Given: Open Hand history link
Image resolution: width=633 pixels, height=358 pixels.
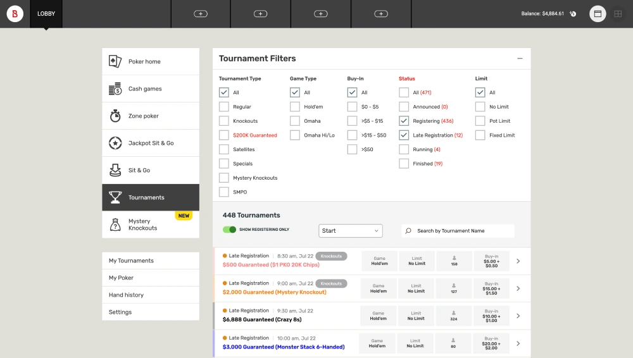Looking at the screenshot, I should (x=151, y=295).
